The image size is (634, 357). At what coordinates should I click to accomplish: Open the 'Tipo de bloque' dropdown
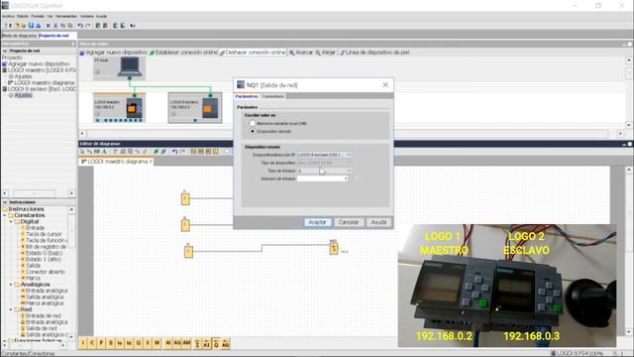(324, 171)
